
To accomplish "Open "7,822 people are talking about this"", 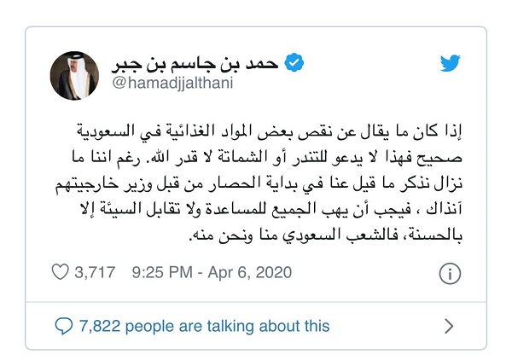I will 205,326.
